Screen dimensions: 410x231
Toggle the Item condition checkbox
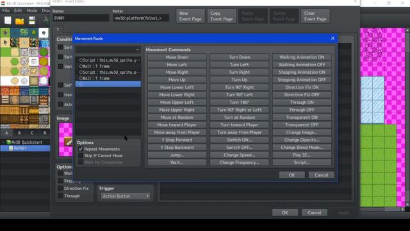pos(60,94)
